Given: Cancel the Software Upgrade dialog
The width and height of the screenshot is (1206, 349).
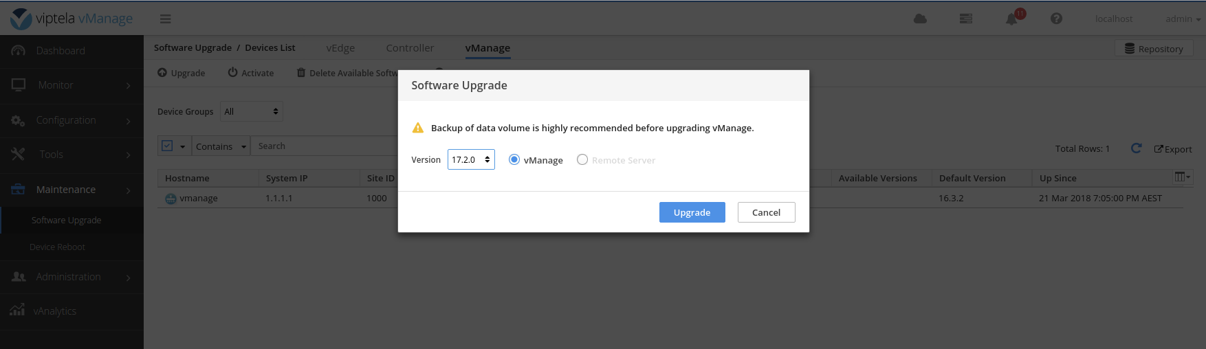Looking at the screenshot, I should [x=766, y=212].
